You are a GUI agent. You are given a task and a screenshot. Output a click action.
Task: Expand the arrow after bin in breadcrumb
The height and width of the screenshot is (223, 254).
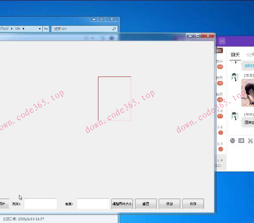(24, 29)
